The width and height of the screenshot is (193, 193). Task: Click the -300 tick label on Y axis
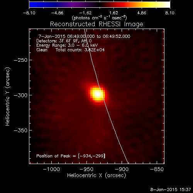tap(20, 95)
